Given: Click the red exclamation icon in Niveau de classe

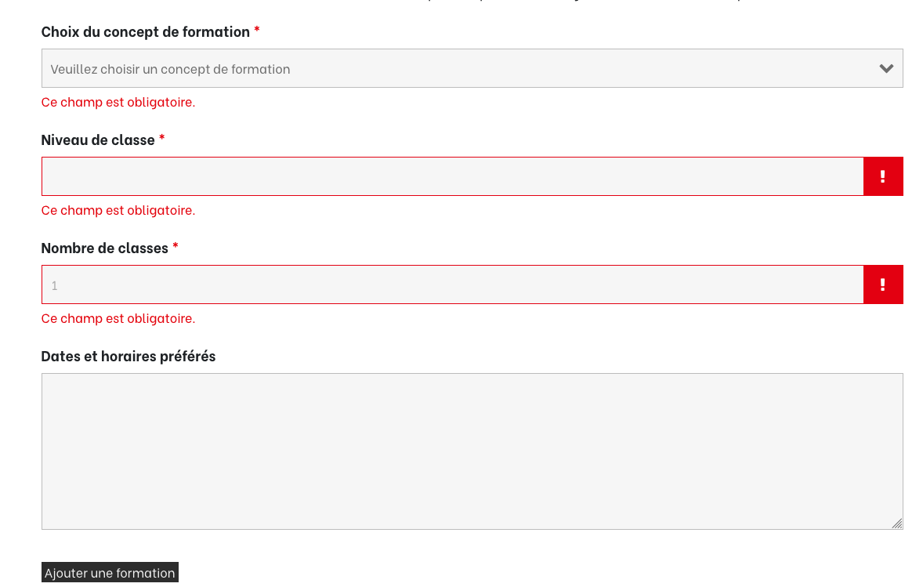Looking at the screenshot, I should [x=882, y=176].
